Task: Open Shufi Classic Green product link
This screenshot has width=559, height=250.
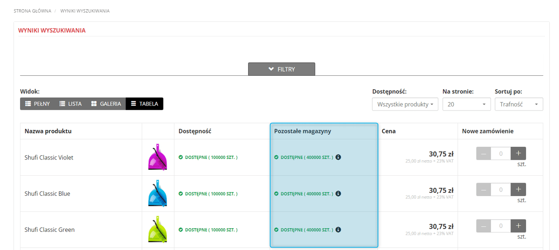Action: click(x=50, y=230)
